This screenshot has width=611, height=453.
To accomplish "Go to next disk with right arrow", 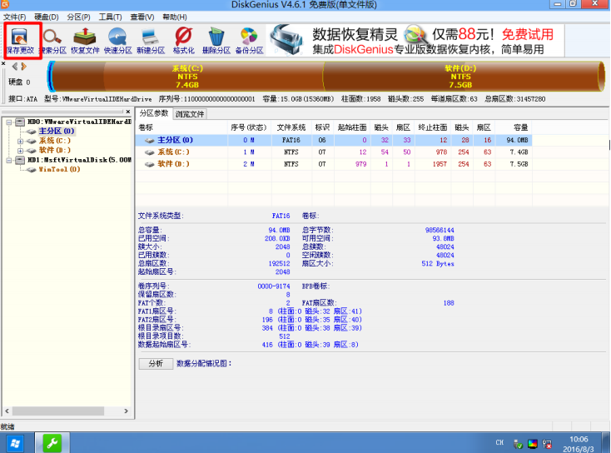I will (24, 67).
